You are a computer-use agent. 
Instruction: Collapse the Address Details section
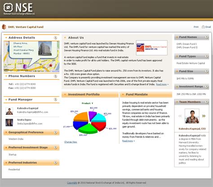point(55,38)
